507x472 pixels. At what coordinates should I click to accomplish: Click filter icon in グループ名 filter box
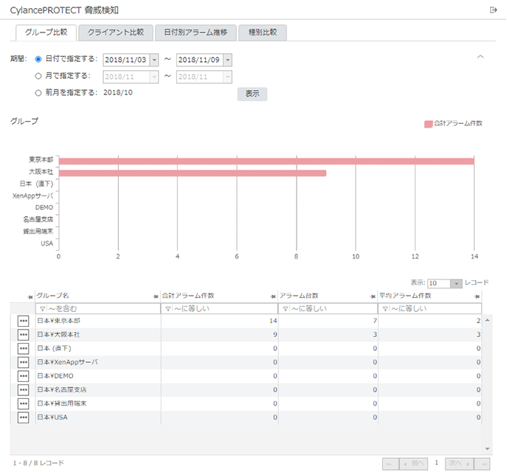coord(41,309)
